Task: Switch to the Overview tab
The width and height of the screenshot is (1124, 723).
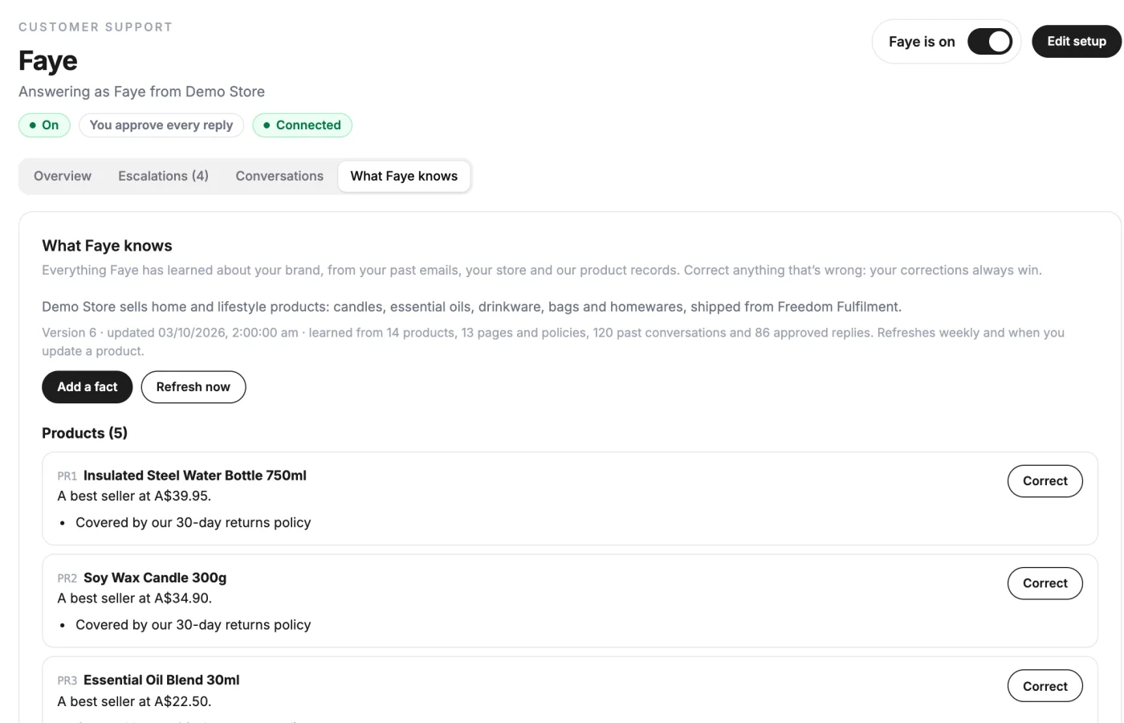Action: (63, 176)
